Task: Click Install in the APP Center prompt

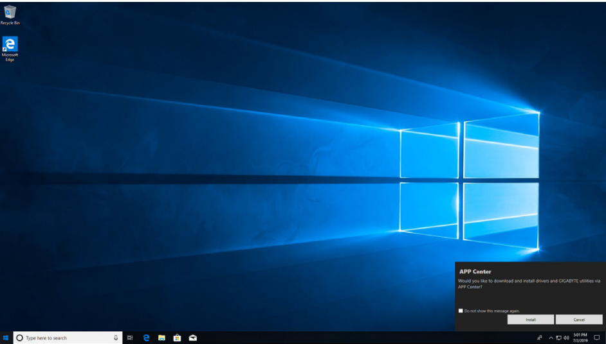Action: (x=530, y=320)
